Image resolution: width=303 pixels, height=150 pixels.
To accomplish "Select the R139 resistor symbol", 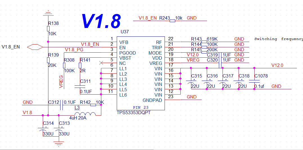I will 48,60.
